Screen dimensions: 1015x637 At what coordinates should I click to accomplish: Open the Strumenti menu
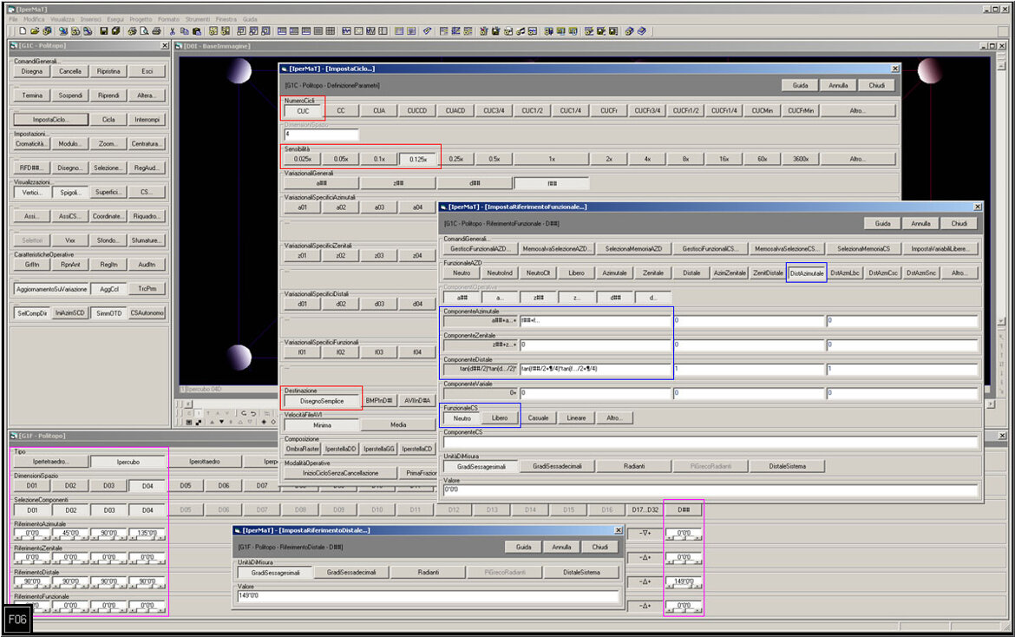pyautogui.click(x=196, y=18)
